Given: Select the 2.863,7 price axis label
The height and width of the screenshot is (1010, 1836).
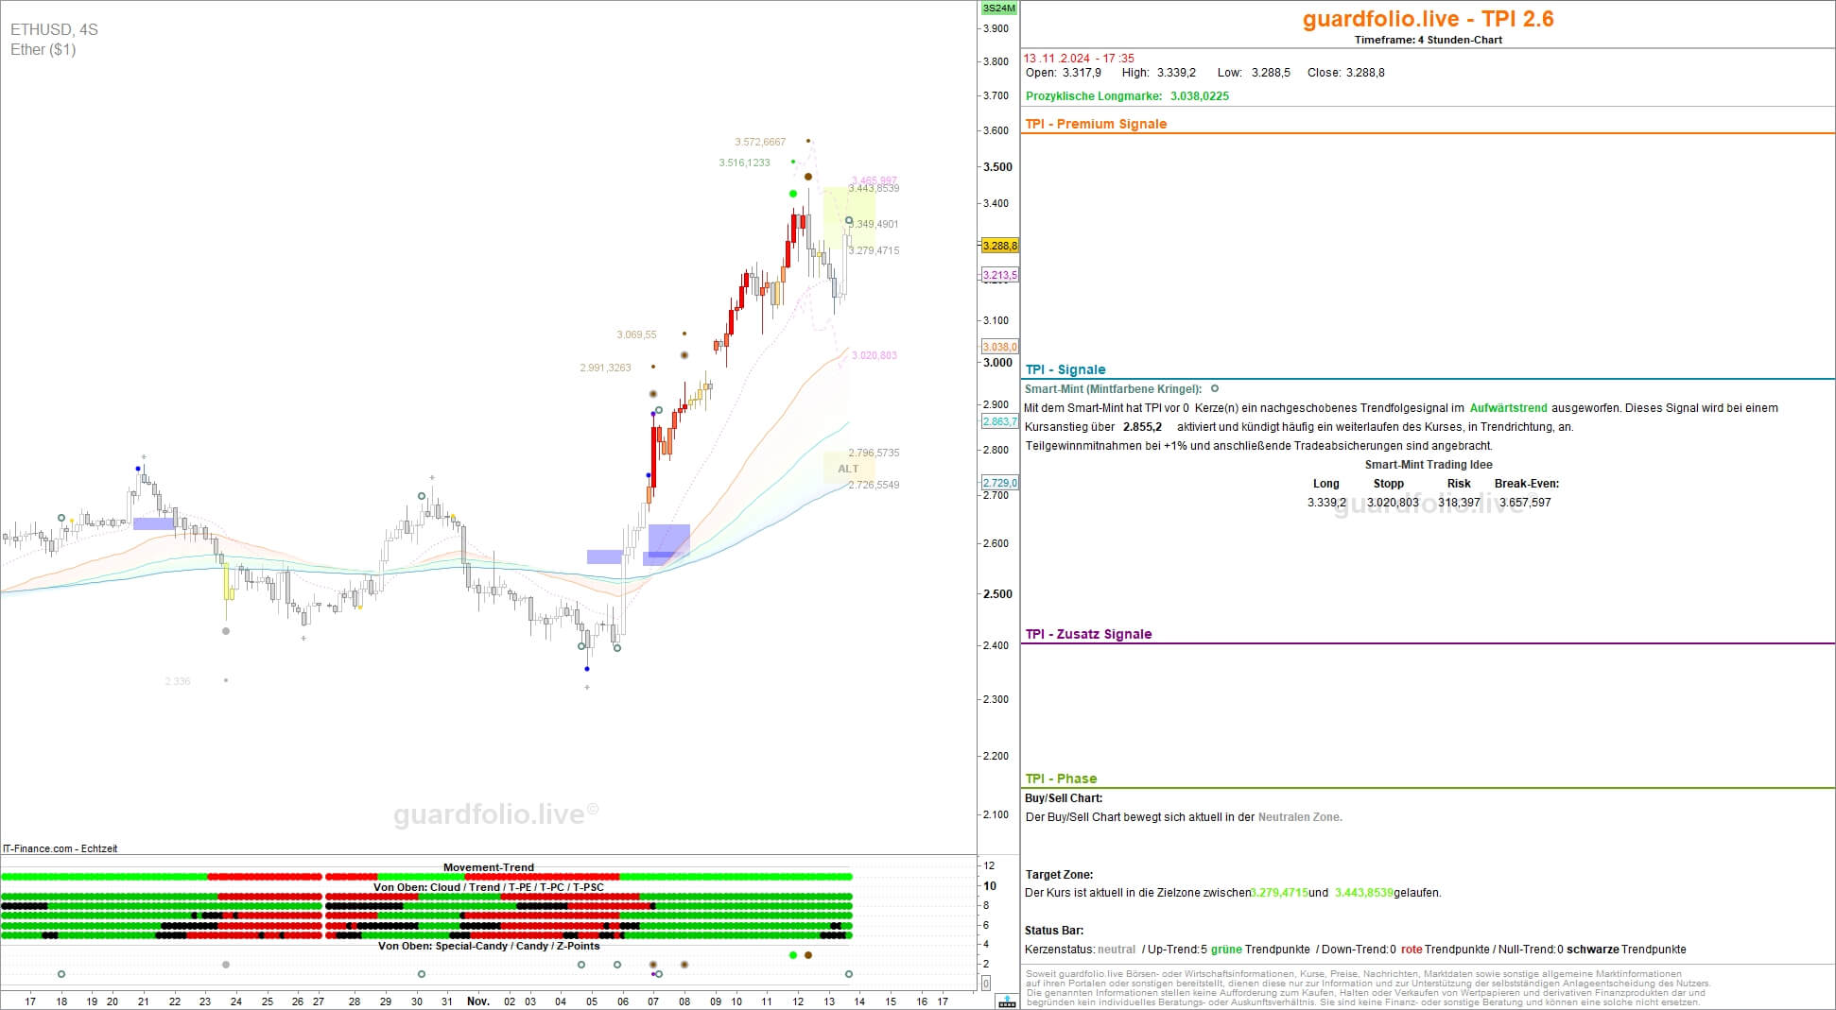Looking at the screenshot, I should [x=999, y=421].
